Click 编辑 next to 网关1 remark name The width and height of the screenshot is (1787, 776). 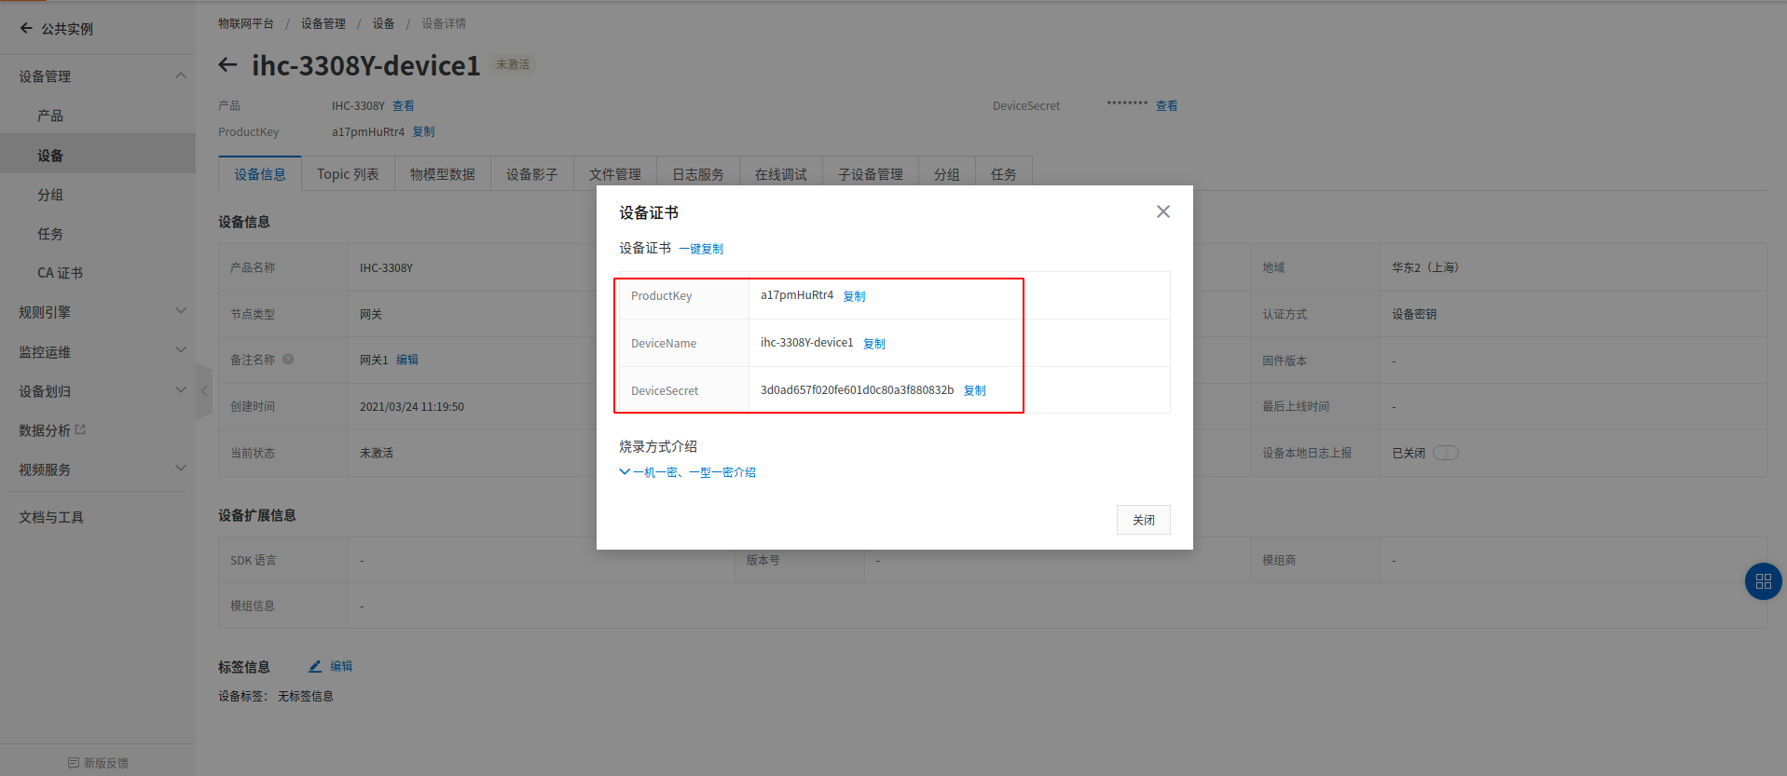[407, 360]
